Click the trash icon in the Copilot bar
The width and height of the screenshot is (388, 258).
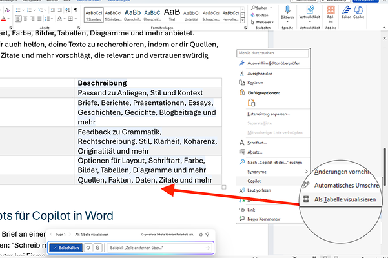coord(97,248)
